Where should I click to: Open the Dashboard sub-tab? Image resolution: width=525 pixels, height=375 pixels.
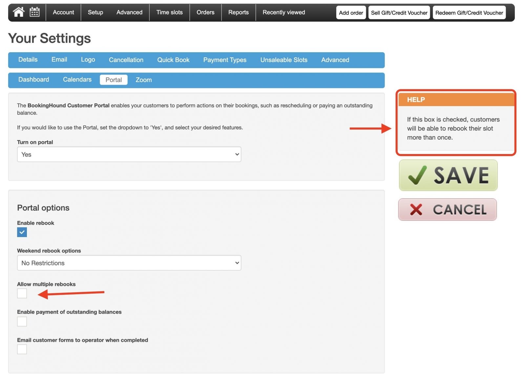pyautogui.click(x=33, y=80)
